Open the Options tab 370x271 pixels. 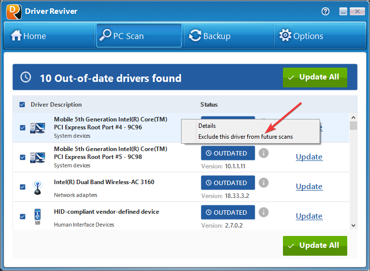pos(320,36)
